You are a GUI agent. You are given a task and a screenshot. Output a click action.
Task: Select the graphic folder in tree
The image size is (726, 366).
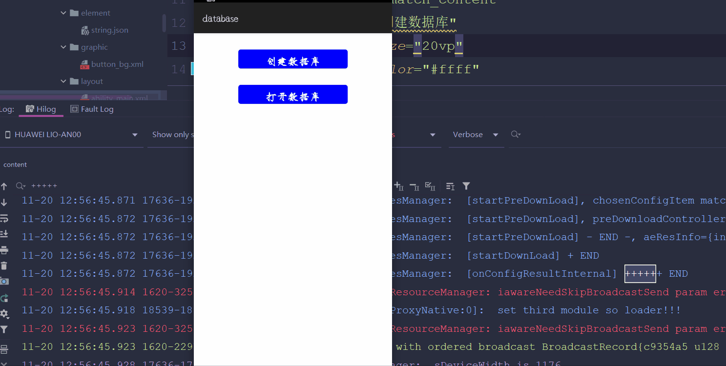click(x=94, y=47)
